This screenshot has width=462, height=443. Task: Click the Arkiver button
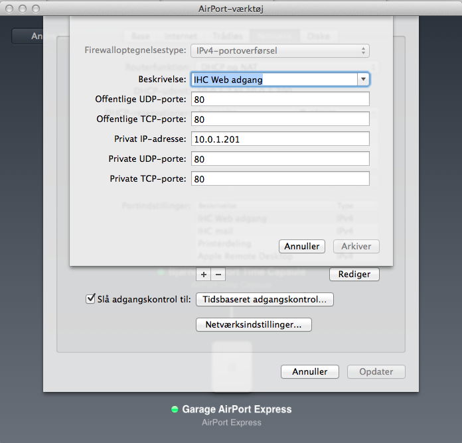[x=355, y=246]
